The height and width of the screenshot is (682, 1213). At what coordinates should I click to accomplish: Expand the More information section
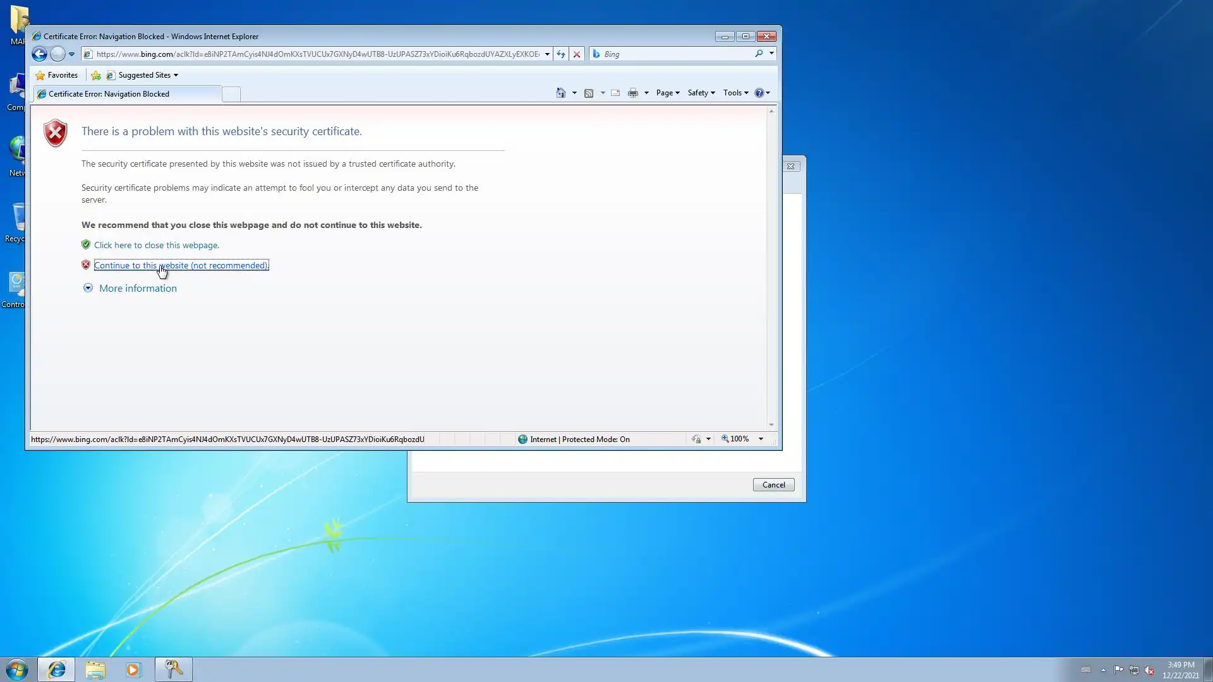pyautogui.click(x=137, y=289)
